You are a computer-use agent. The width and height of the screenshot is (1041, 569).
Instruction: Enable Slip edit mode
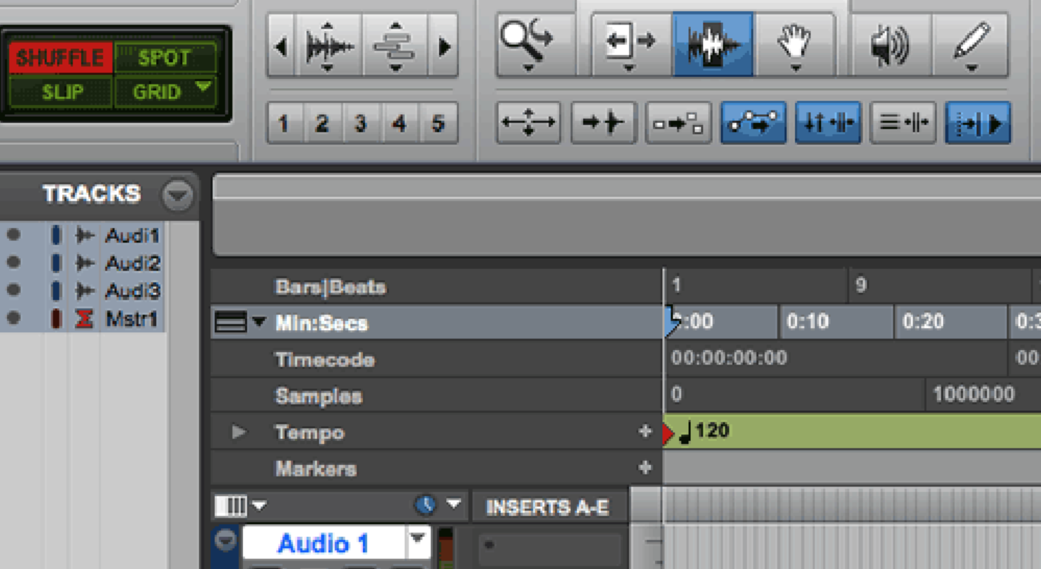[x=62, y=92]
